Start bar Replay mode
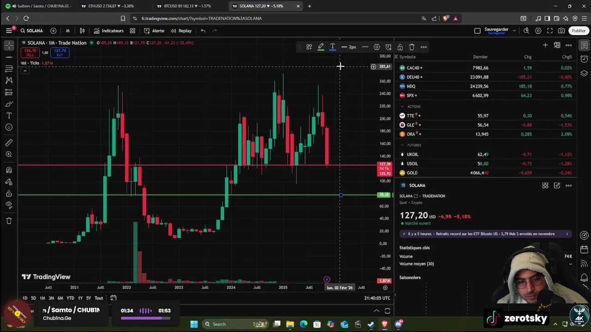 (x=181, y=31)
